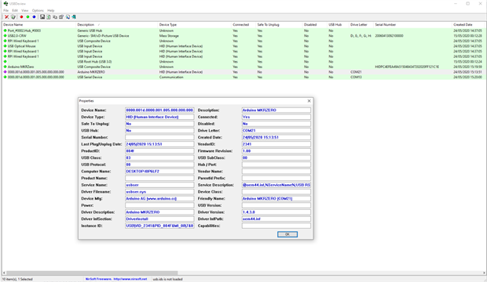
Task: Click the ProductID field in Properties
Action: click(x=159, y=151)
